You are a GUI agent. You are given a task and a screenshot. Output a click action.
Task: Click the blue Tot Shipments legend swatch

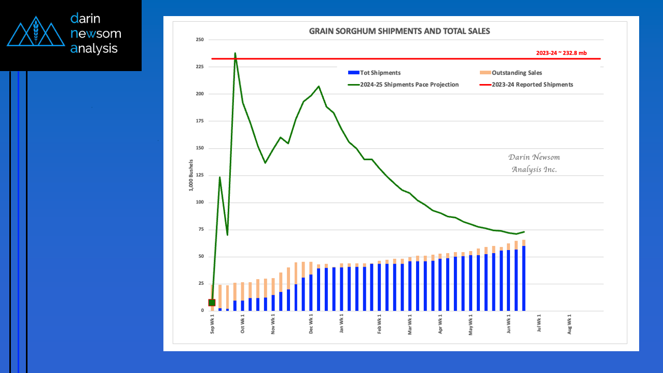(354, 73)
